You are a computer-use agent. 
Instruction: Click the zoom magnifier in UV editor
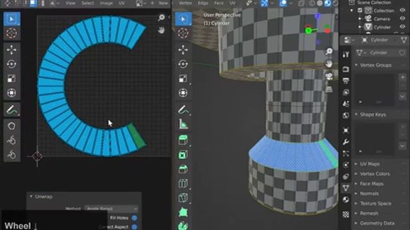(161, 17)
